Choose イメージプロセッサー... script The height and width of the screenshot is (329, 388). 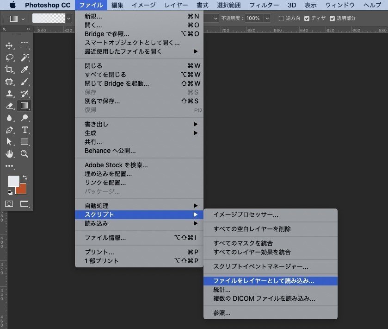coord(270,215)
